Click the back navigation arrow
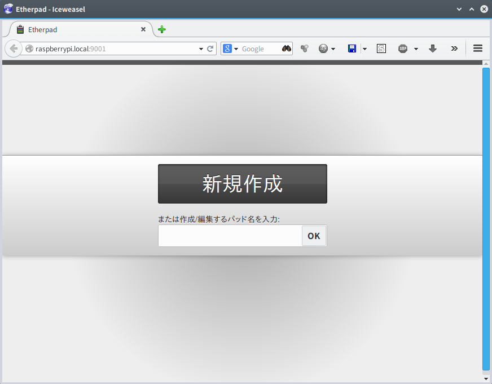Image resolution: width=492 pixels, height=384 pixels. coord(14,48)
